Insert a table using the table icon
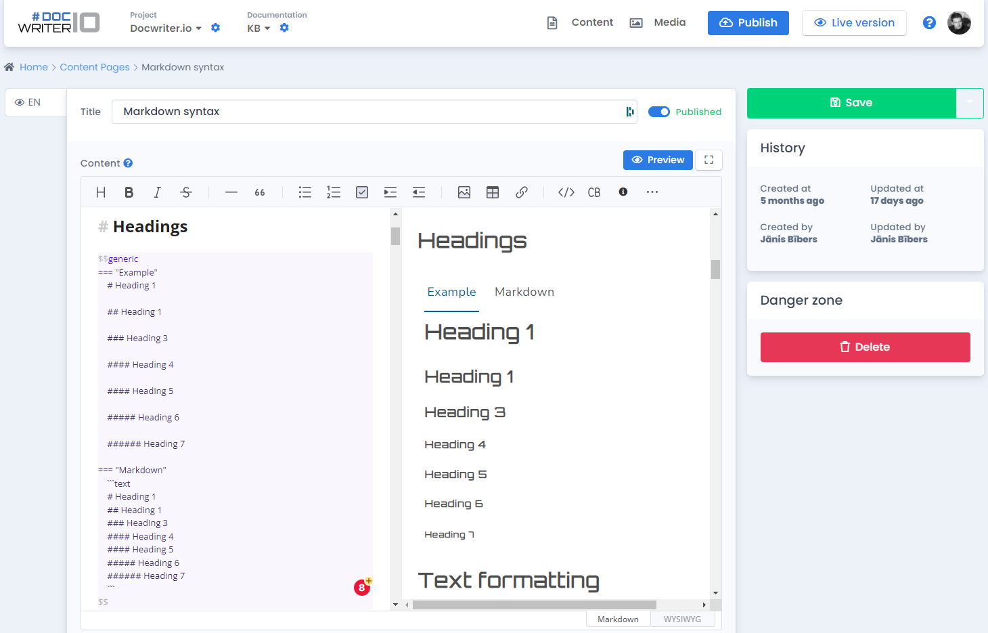 (492, 192)
